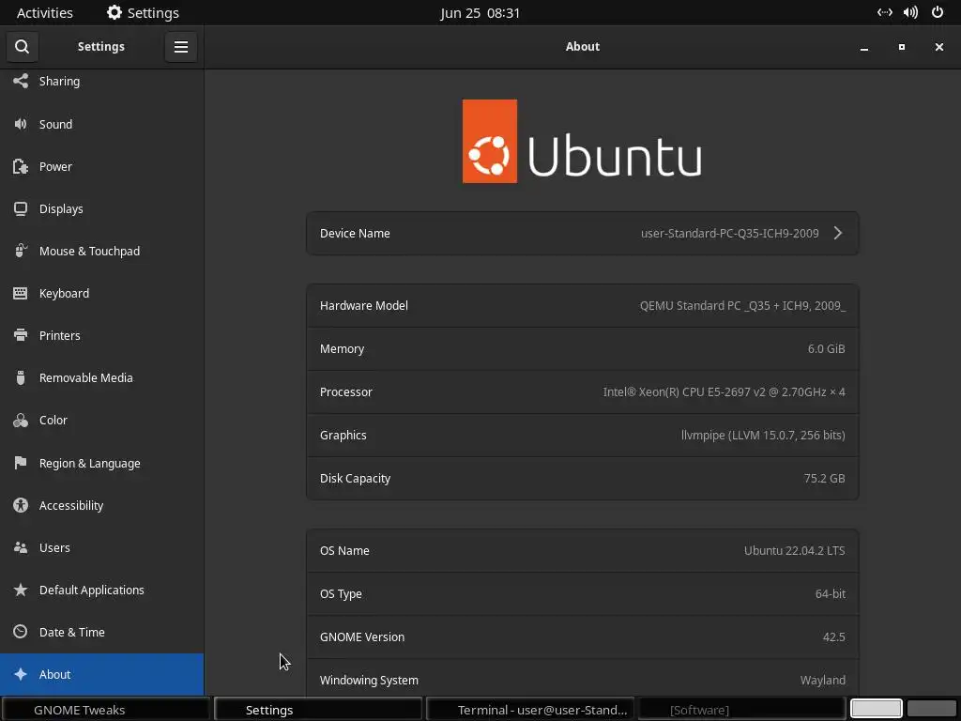Select the Printers icon
The image size is (961, 721).
[21, 335]
